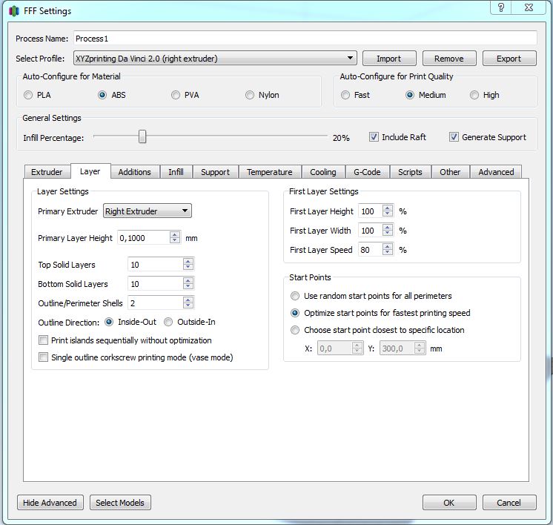553x525 pixels.
Task: Click the help question mark icon in title bar
Action: coord(502,7)
